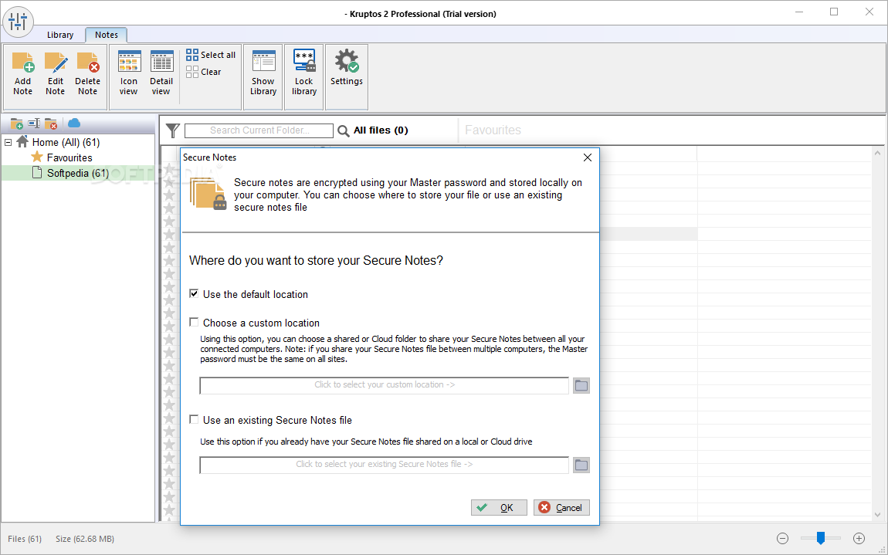Click the Show Library icon
Screen dimensions: 888x555
(x=263, y=61)
